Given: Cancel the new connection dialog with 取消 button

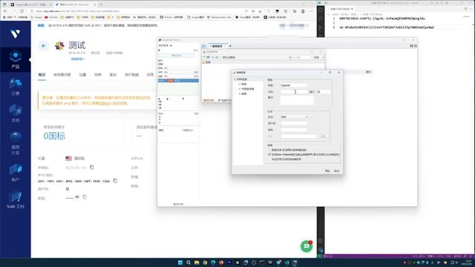Looking at the screenshot, I should click(x=336, y=171).
